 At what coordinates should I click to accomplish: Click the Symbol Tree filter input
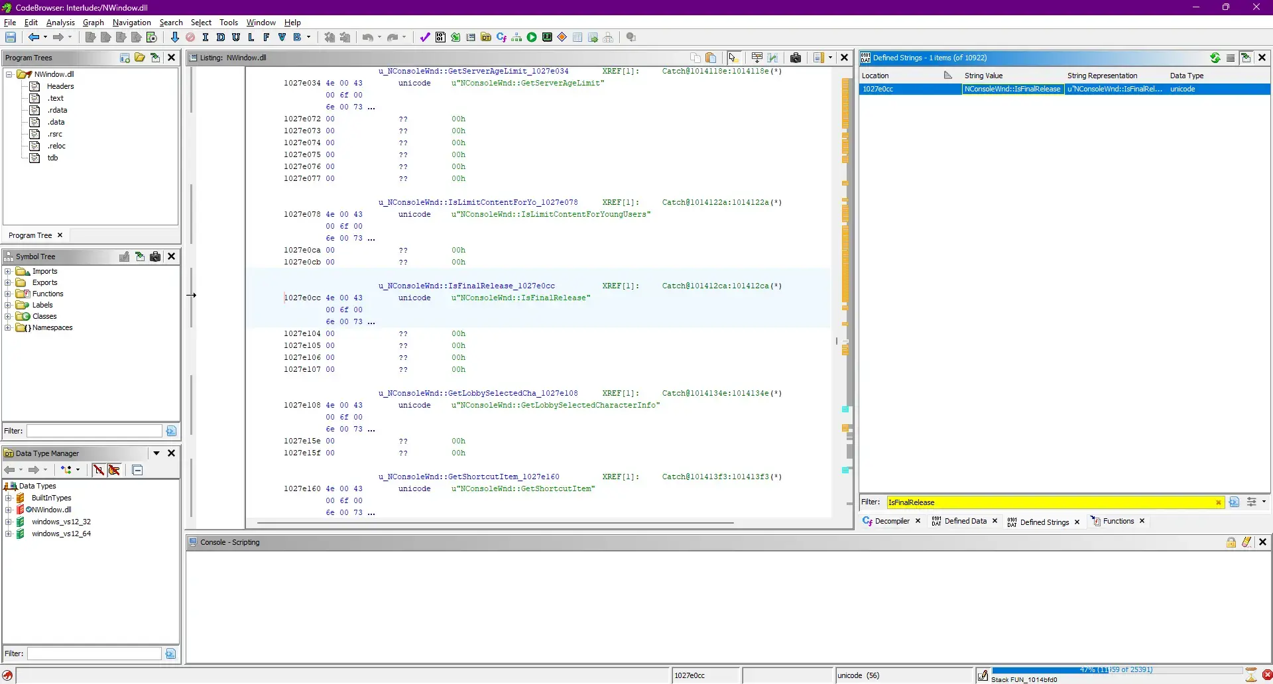pos(94,431)
